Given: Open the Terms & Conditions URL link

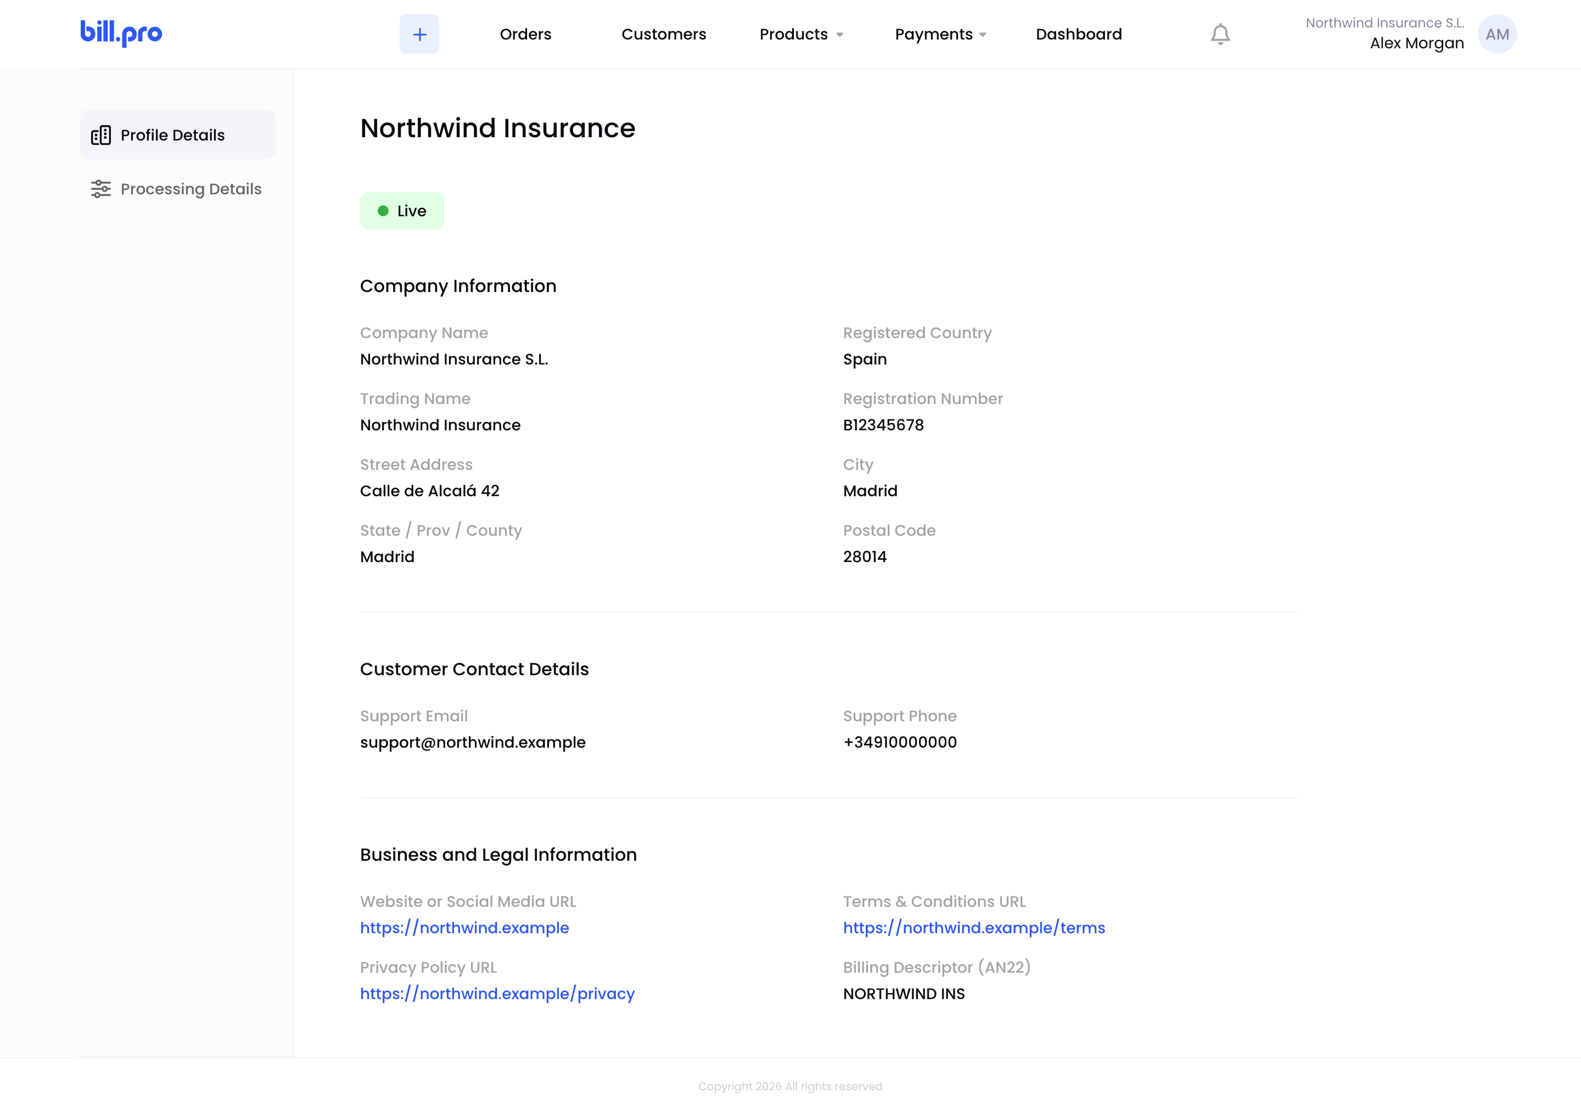Looking at the screenshot, I should pos(974,928).
